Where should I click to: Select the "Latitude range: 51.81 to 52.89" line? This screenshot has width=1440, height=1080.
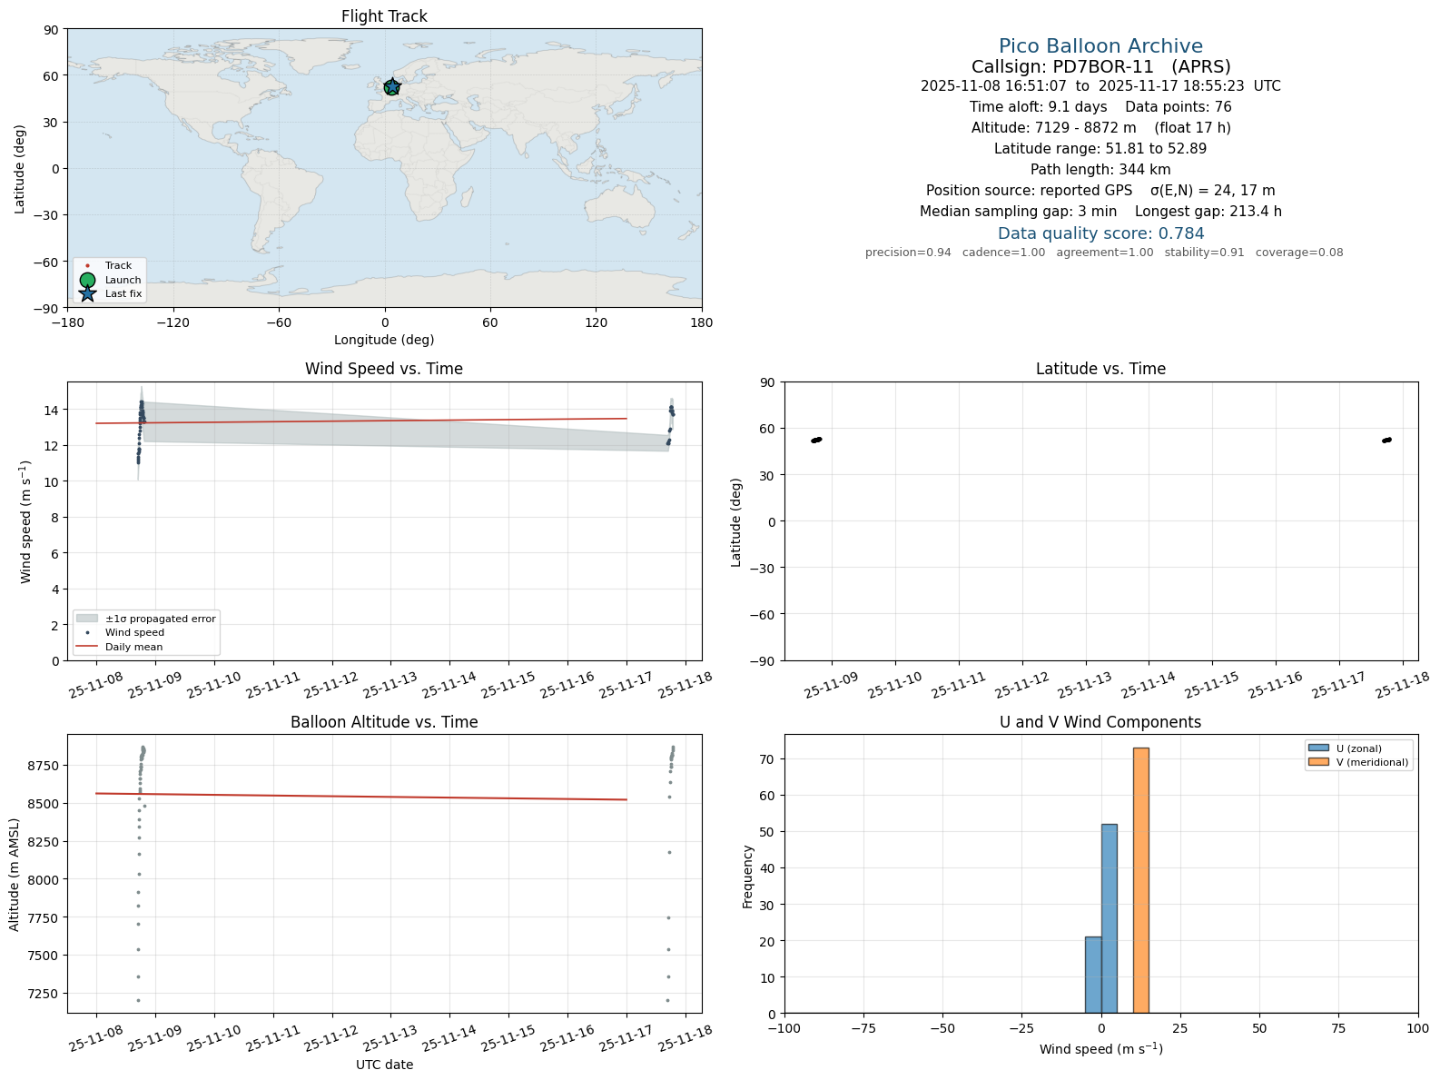1100,149
